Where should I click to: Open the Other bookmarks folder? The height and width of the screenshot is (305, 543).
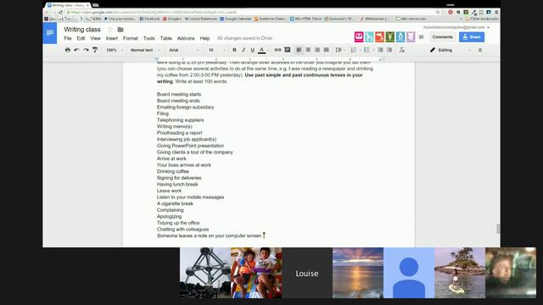click(x=481, y=19)
